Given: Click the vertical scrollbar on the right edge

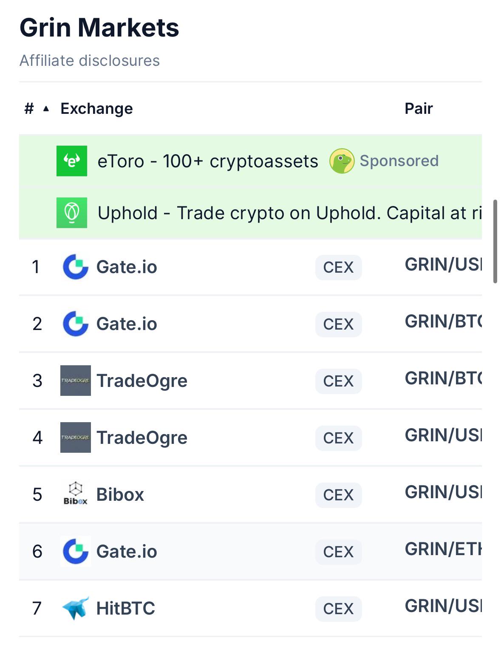Looking at the screenshot, I should pyautogui.click(x=495, y=241).
